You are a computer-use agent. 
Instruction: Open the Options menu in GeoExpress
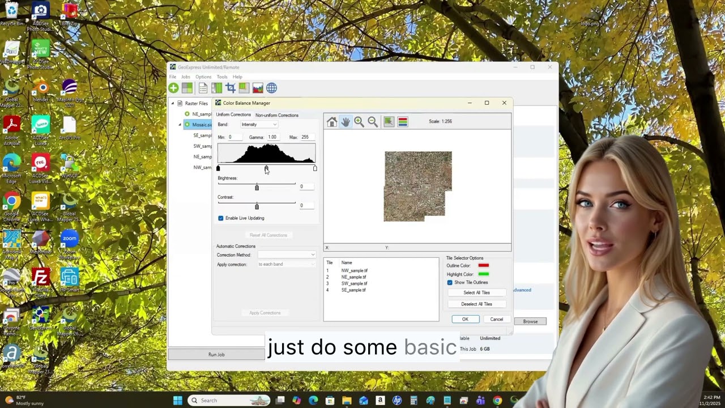203,77
